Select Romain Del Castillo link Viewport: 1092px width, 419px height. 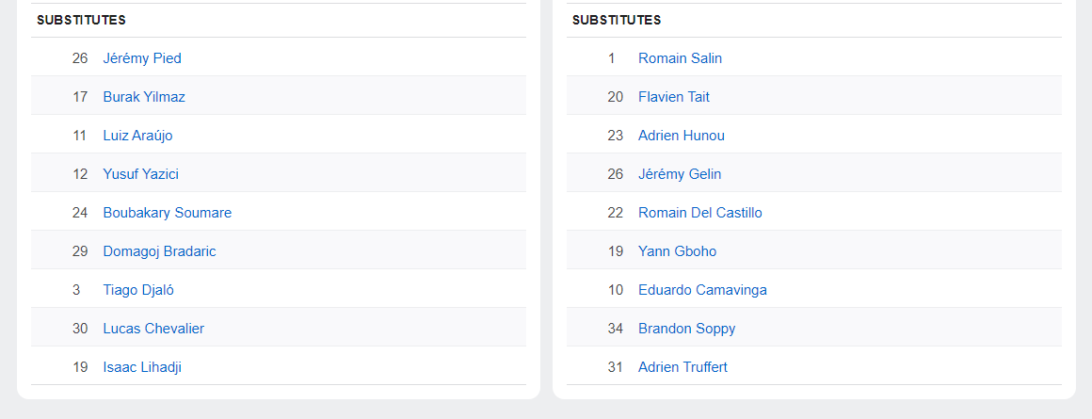pyautogui.click(x=700, y=213)
